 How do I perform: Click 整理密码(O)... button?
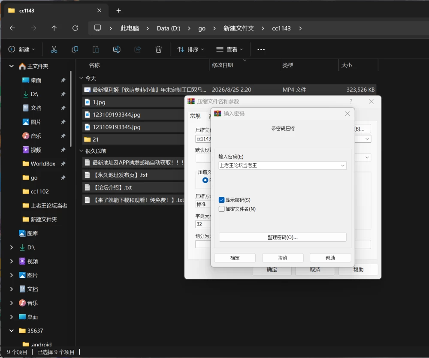click(283, 238)
